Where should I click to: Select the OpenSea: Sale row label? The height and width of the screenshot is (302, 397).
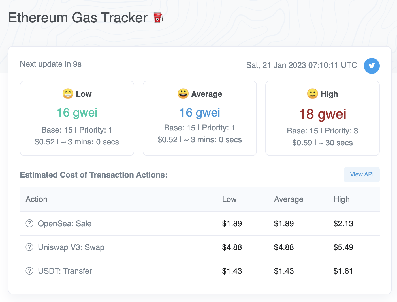pos(65,224)
